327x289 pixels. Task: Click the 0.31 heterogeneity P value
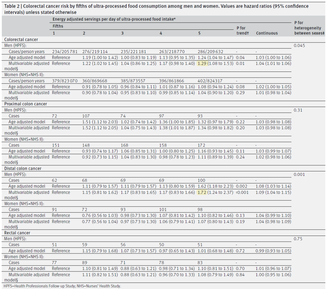coord(298,110)
